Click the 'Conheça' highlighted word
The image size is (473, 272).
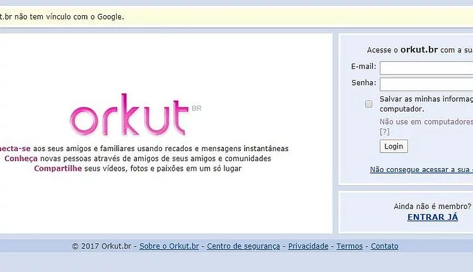pos(21,159)
